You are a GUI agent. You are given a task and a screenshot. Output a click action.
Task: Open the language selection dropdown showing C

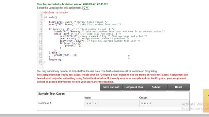pos(86,8)
